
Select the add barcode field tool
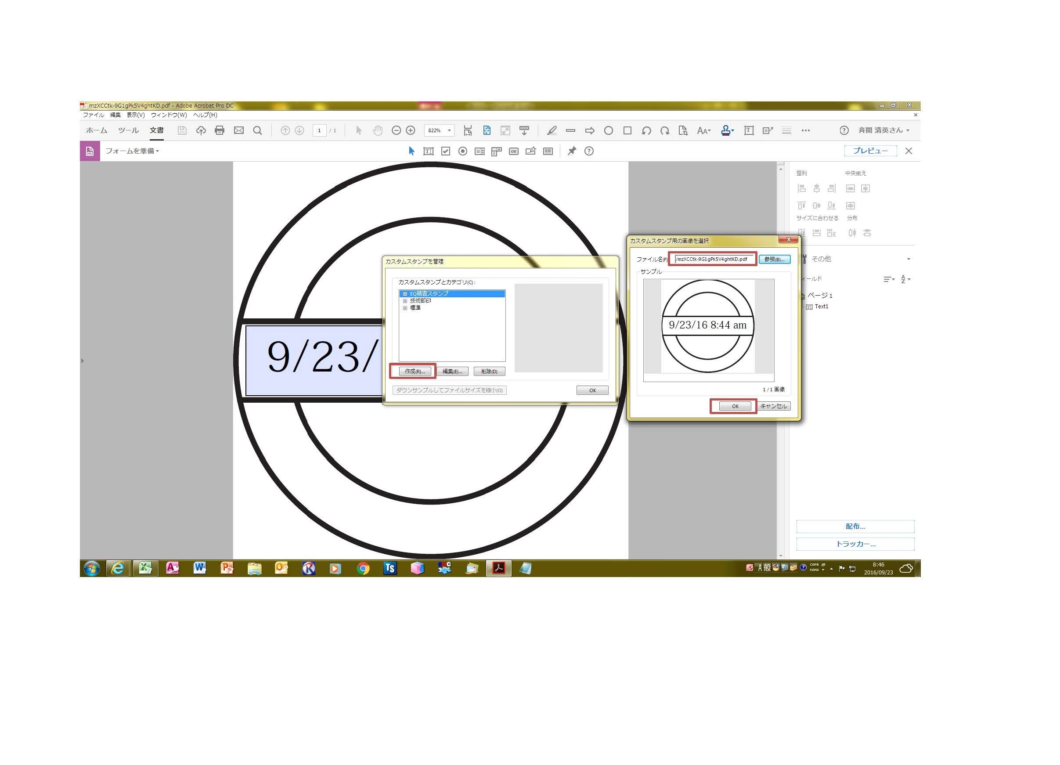(548, 151)
